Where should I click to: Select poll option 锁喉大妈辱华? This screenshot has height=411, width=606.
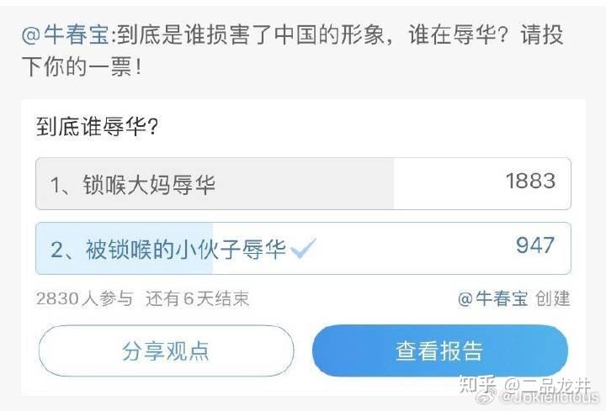coord(303,184)
